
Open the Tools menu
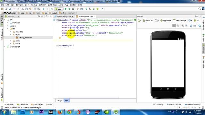[61, 5]
